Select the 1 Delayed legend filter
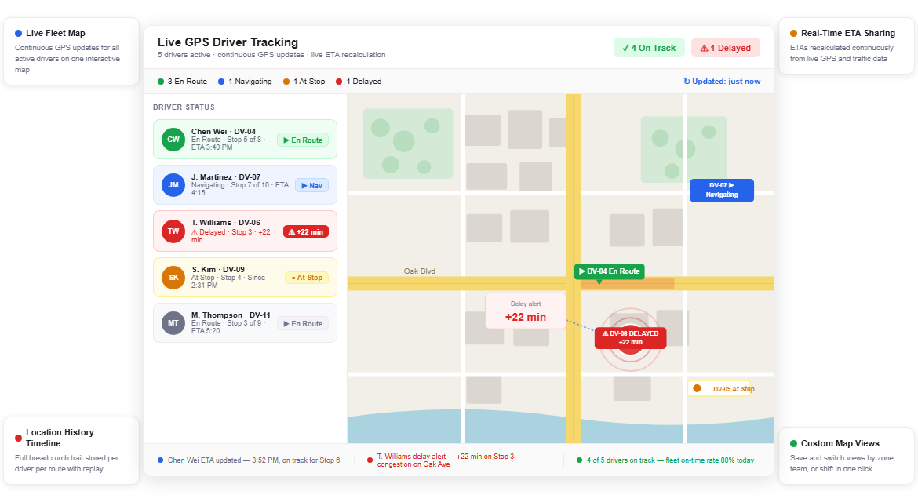The image size is (918, 502). coord(359,82)
